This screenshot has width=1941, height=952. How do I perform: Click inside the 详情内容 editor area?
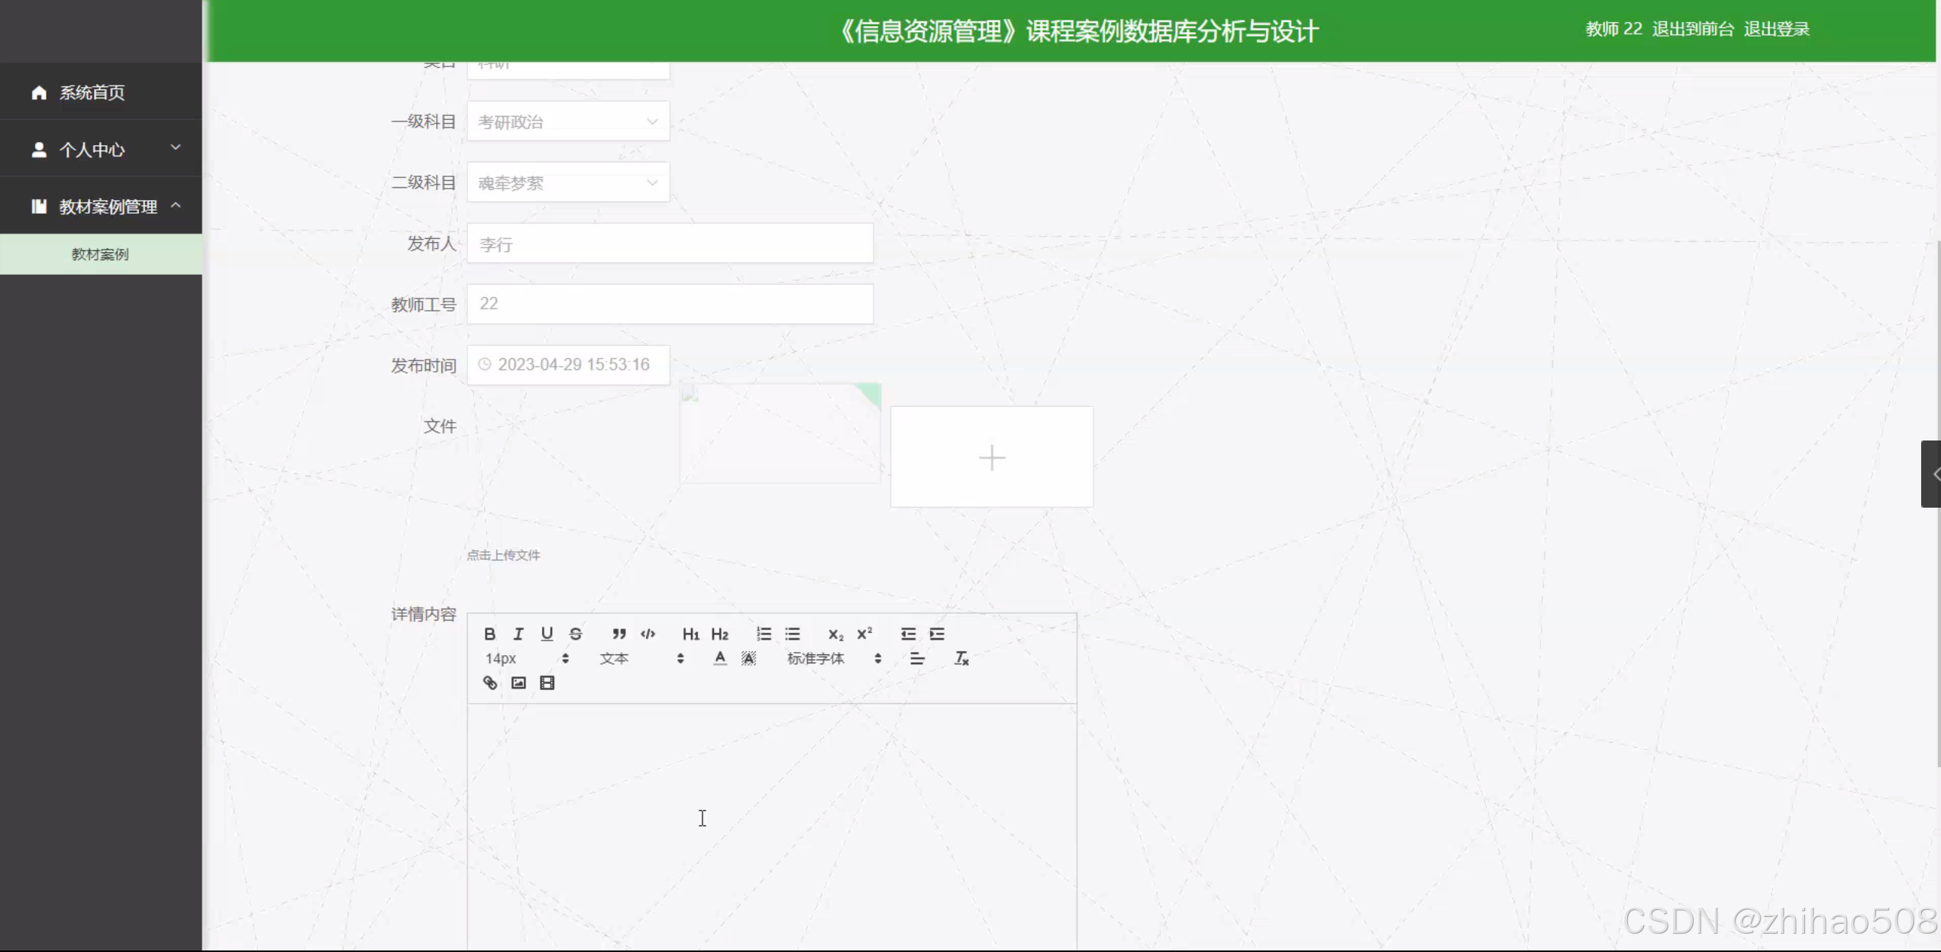coord(772,827)
